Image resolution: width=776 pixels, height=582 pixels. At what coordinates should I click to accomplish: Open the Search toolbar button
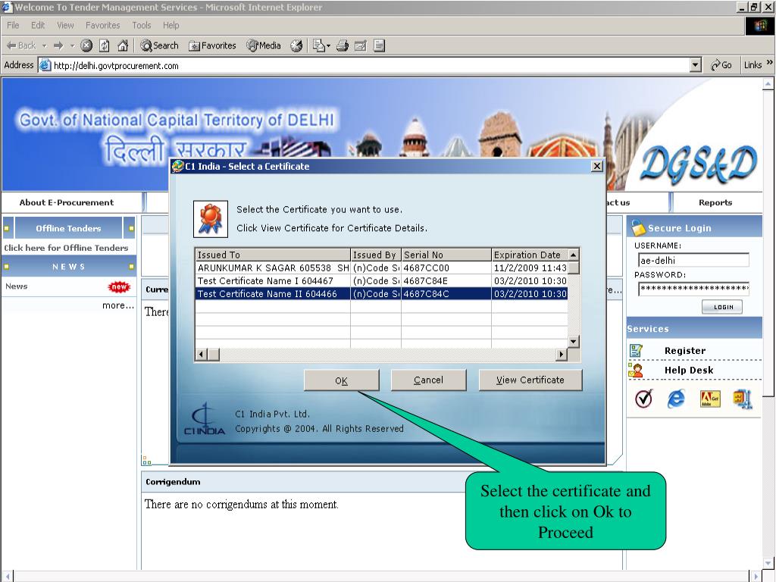click(159, 45)
